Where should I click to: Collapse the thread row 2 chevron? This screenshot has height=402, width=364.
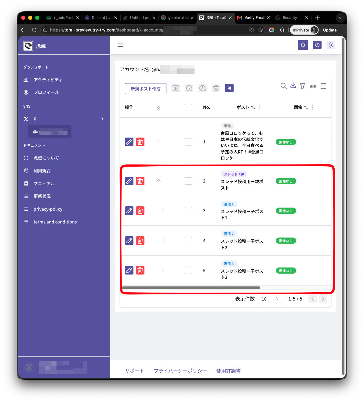coord(158,180)
